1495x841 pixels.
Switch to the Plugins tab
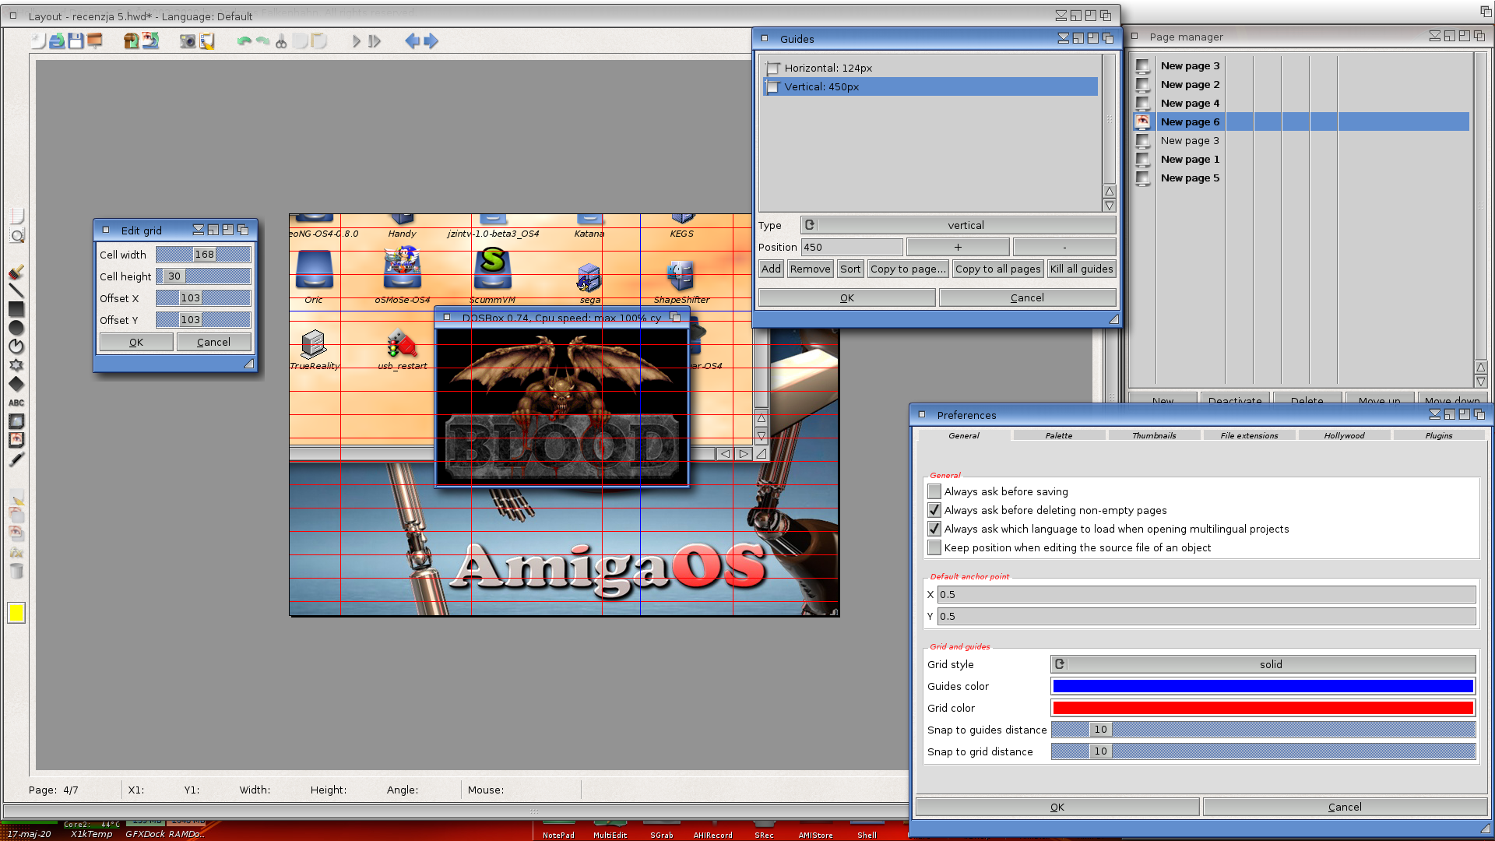(x=1439, y=435)
